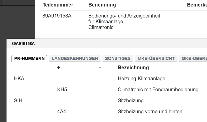This screenshot has width=207, height=122.
Task: Click the small dropdown arrow at top-left
Action: 1,1
